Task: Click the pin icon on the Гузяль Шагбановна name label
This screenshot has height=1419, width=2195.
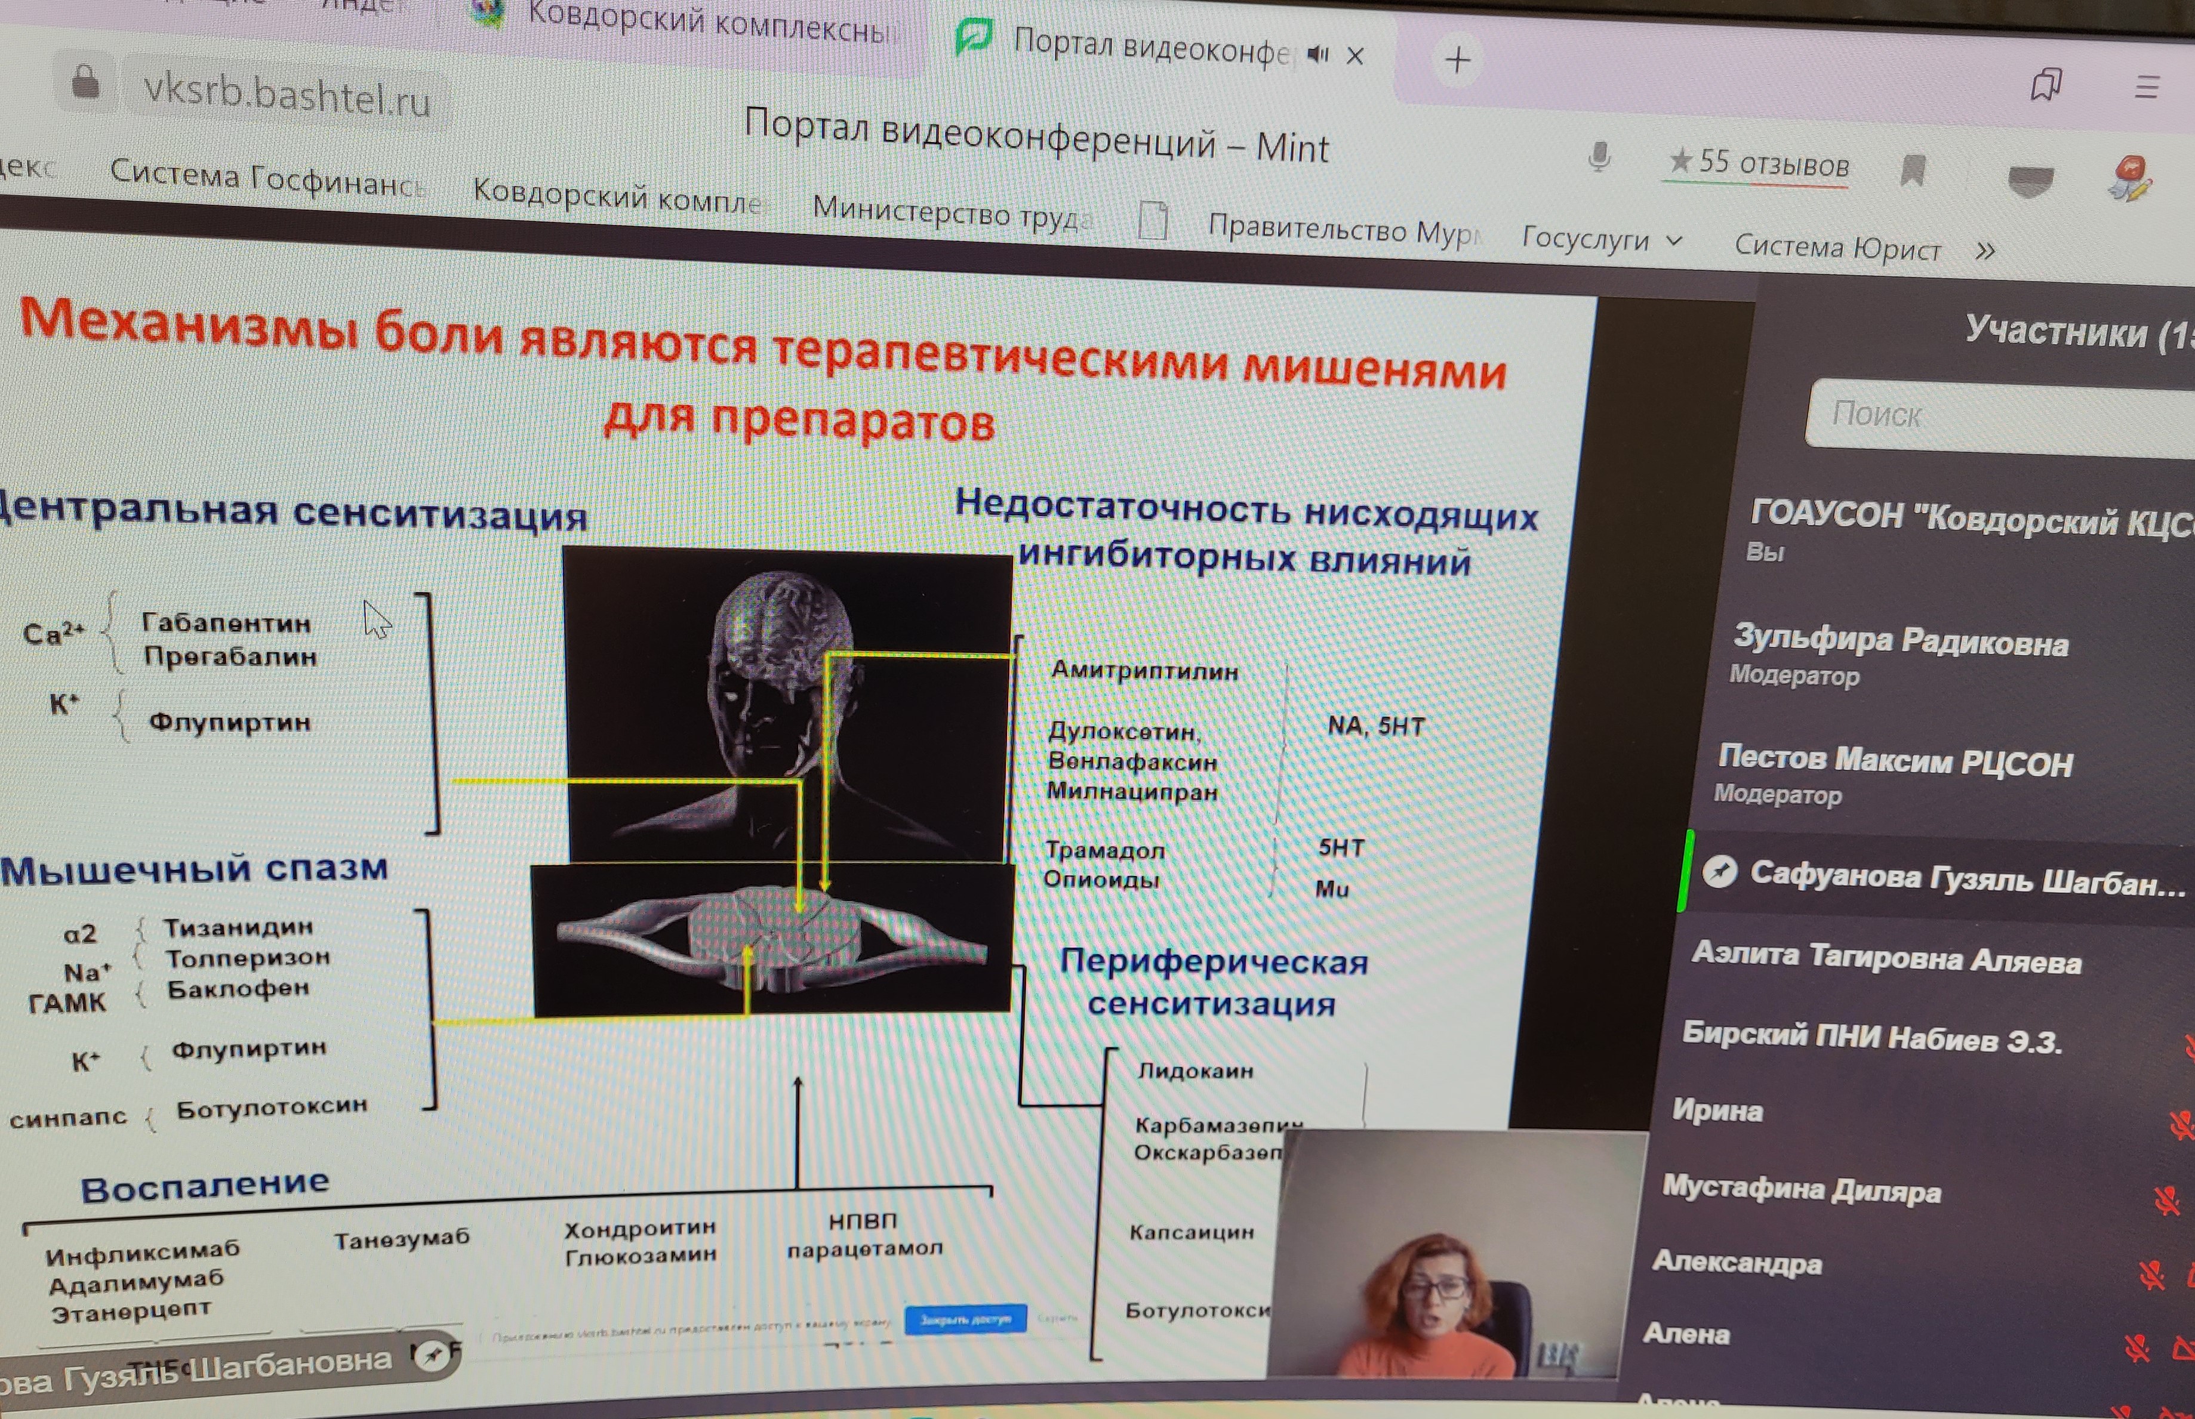Action: [431, 1355]
